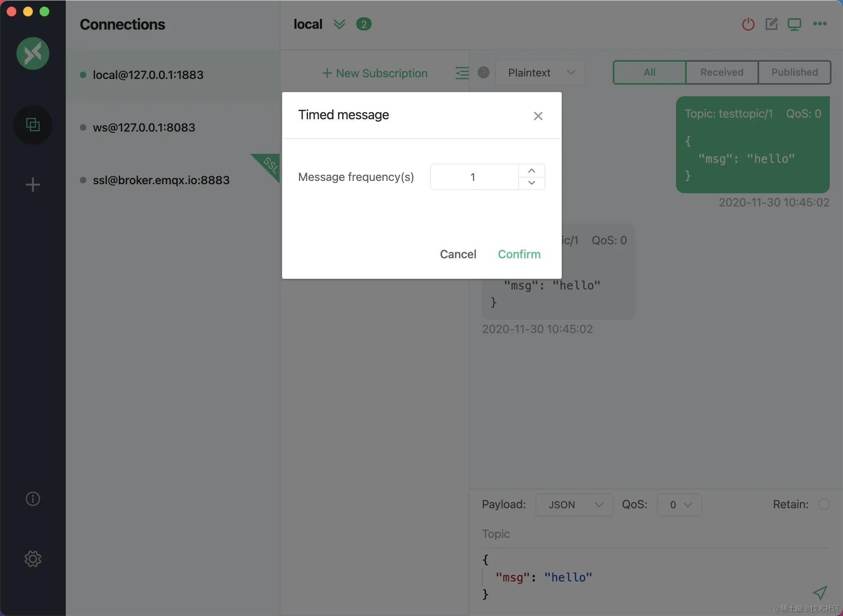Viewport: 843px width, 616px height.
Task: Click the new window monitor icon
Action: [794, 24]
